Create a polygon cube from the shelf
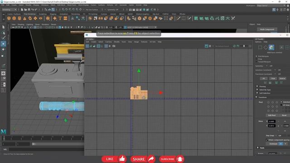The width and height of the screenshot is (290, 163). [x=14, y=18]
